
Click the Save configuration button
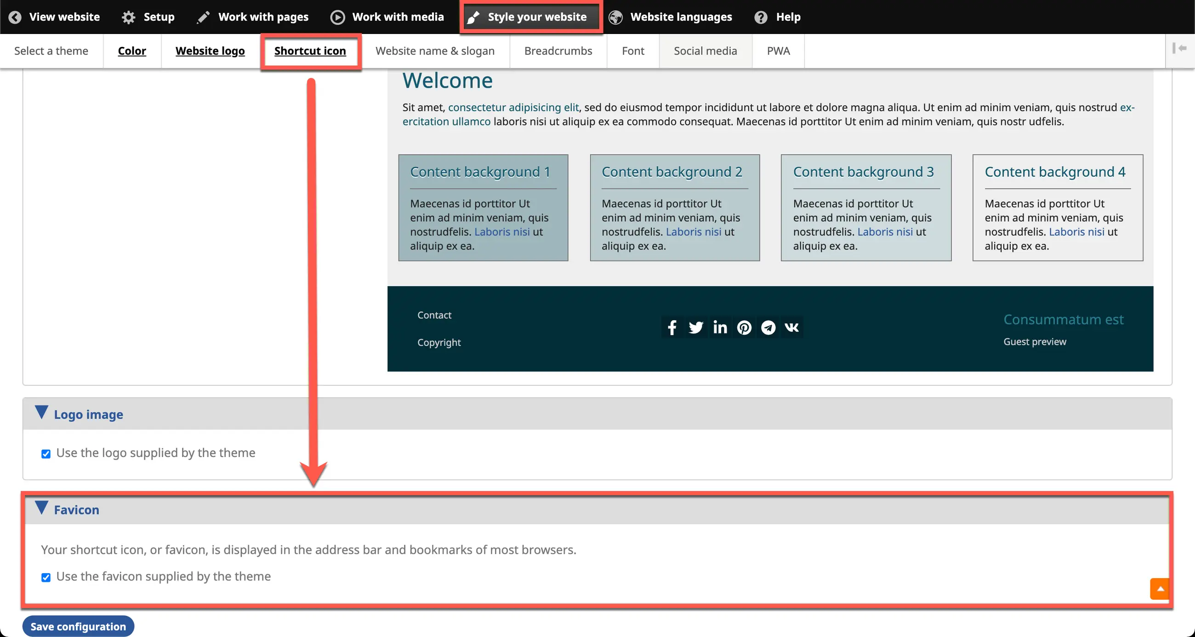tap(78, 626)
